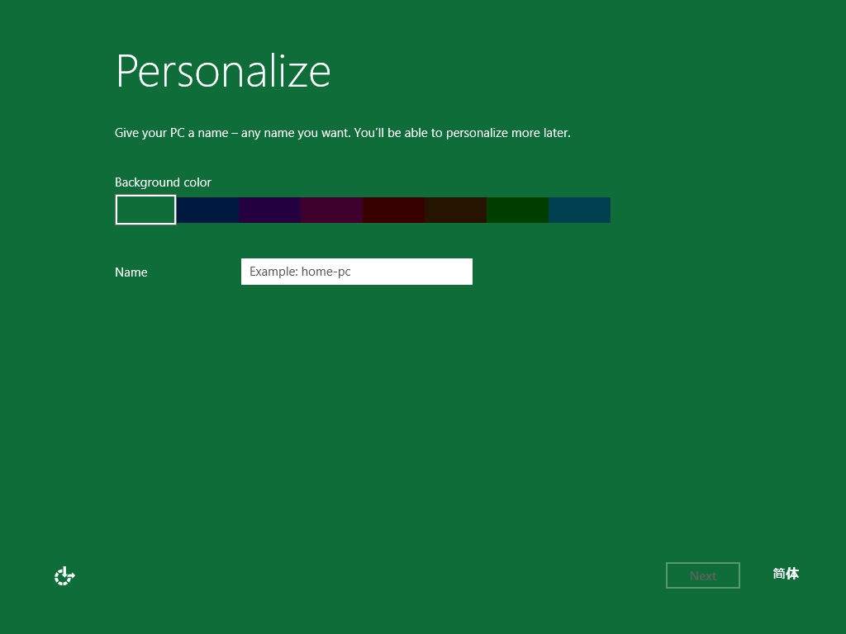Click the Background color label

163,182
